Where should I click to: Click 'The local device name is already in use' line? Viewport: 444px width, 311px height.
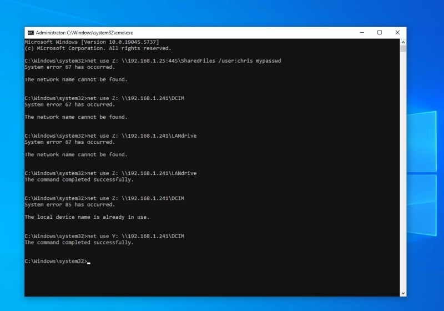click(87, 217)
